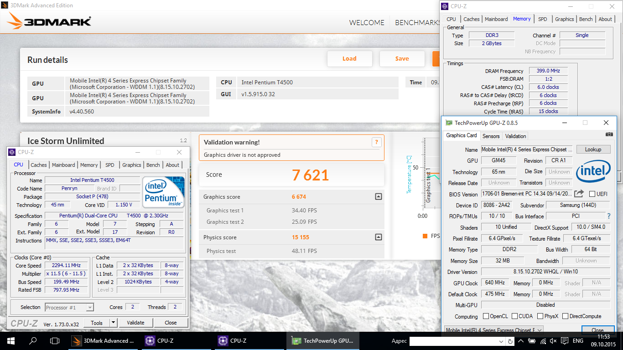Click the Close button in CPU-Z
This screenshot has height=350, width=623.
(x=171, y=323)
